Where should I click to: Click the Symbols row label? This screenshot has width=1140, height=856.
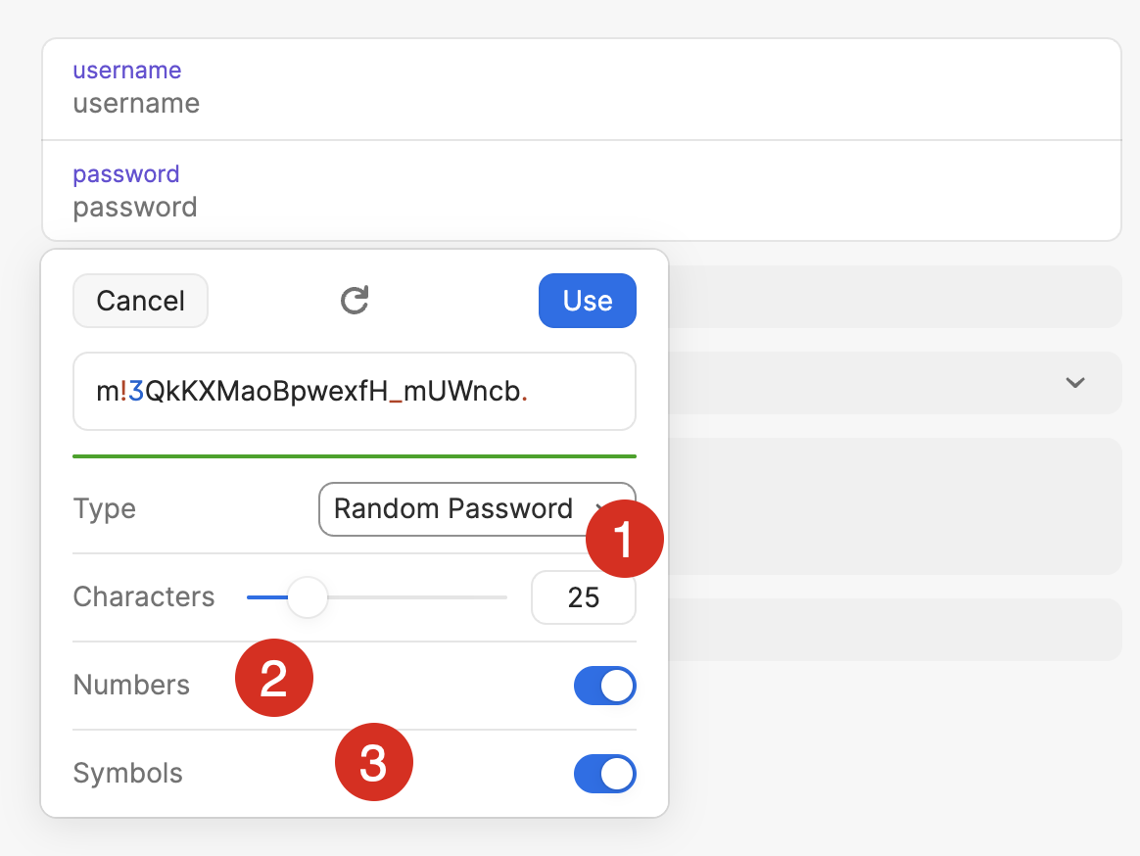[x=127, y=773]
